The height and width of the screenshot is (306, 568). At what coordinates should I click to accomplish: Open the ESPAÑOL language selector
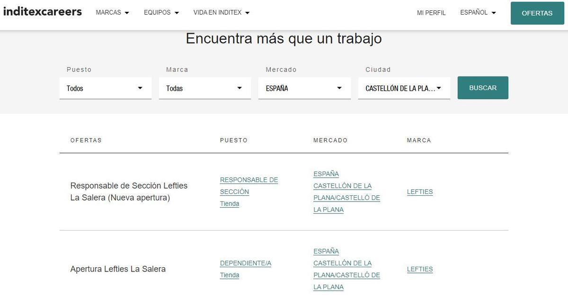[474, 12]
